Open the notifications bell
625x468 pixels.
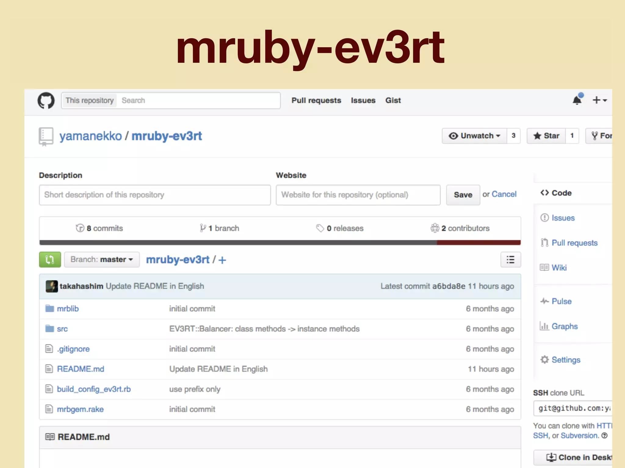(577, 100)
